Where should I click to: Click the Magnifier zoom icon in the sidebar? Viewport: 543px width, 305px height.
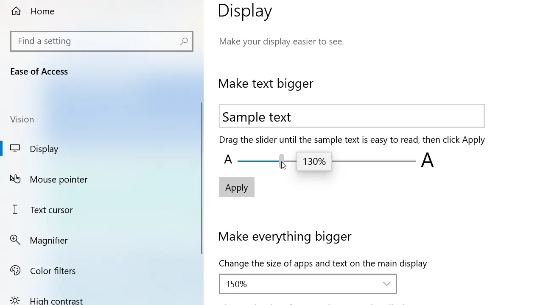[x=15, y=240]
